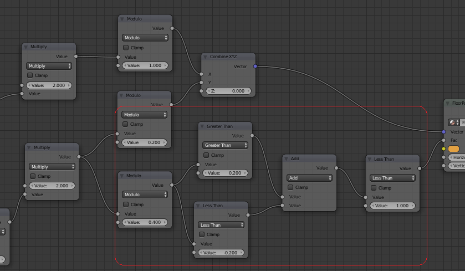Open operation dropdown of lower Multiply node
The image size is (465, 271).
point(52,167)
